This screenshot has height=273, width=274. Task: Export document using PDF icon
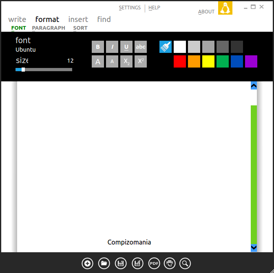pyautogui.click(x=154, y=263)
